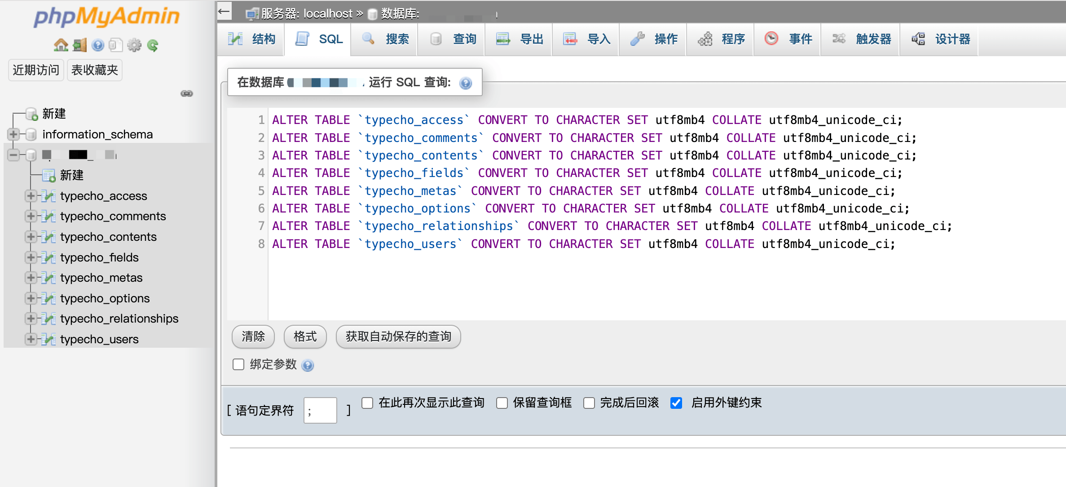Click 获取自动保存的查询 button
This screenshot has width=1066, height=487.
point(398,336)
